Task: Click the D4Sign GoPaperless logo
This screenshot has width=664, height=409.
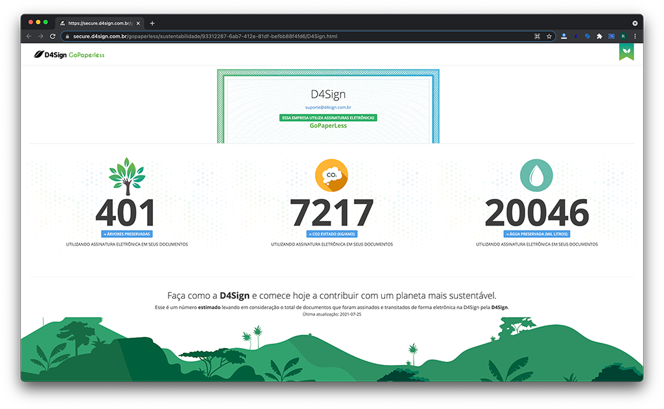Action: point(69,54)
